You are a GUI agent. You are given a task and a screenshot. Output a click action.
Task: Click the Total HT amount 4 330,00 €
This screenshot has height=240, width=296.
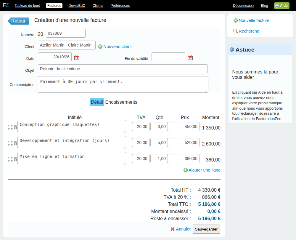(x=209, y=190)
